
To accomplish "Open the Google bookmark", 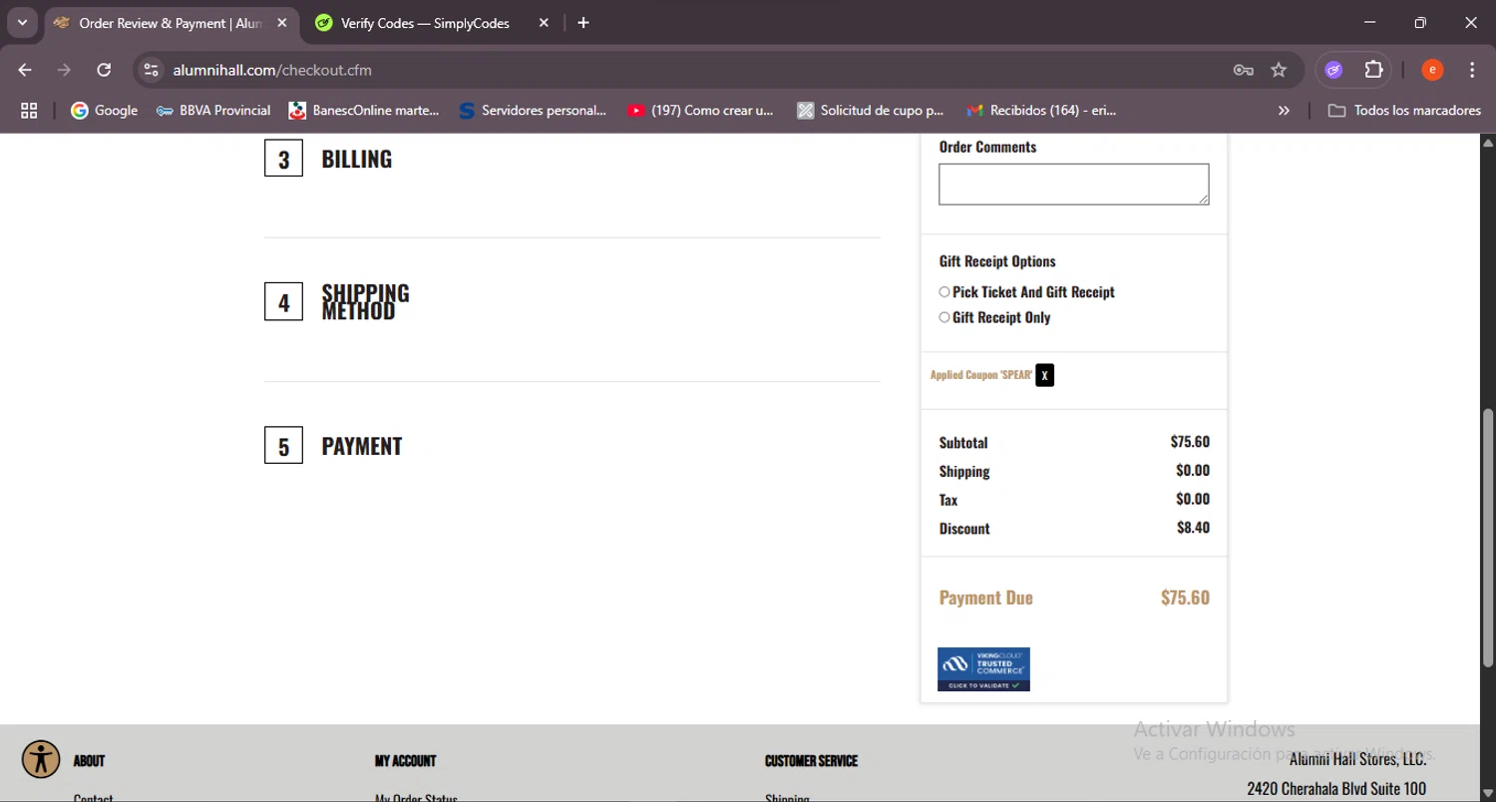I will click(x=105, y=111).
